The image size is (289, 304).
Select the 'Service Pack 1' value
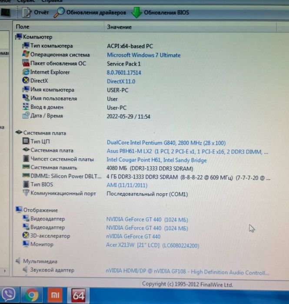(124, 64)
